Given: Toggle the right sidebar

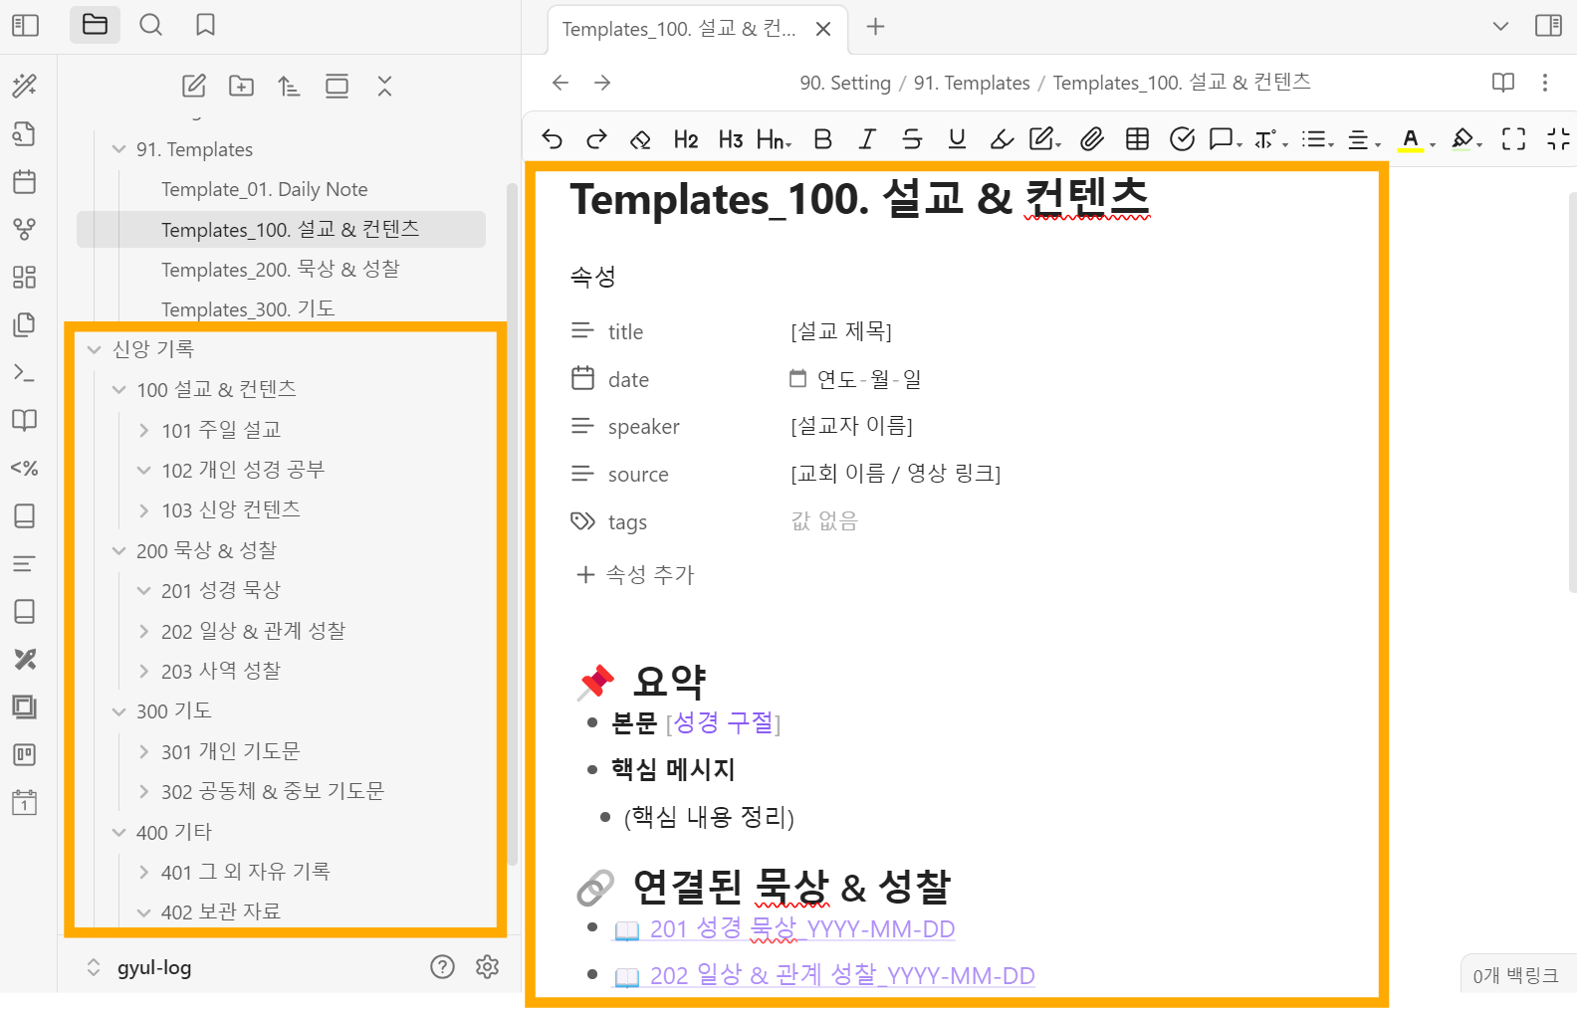Looking at the screenshot, I should click(x=1548, y=25).
